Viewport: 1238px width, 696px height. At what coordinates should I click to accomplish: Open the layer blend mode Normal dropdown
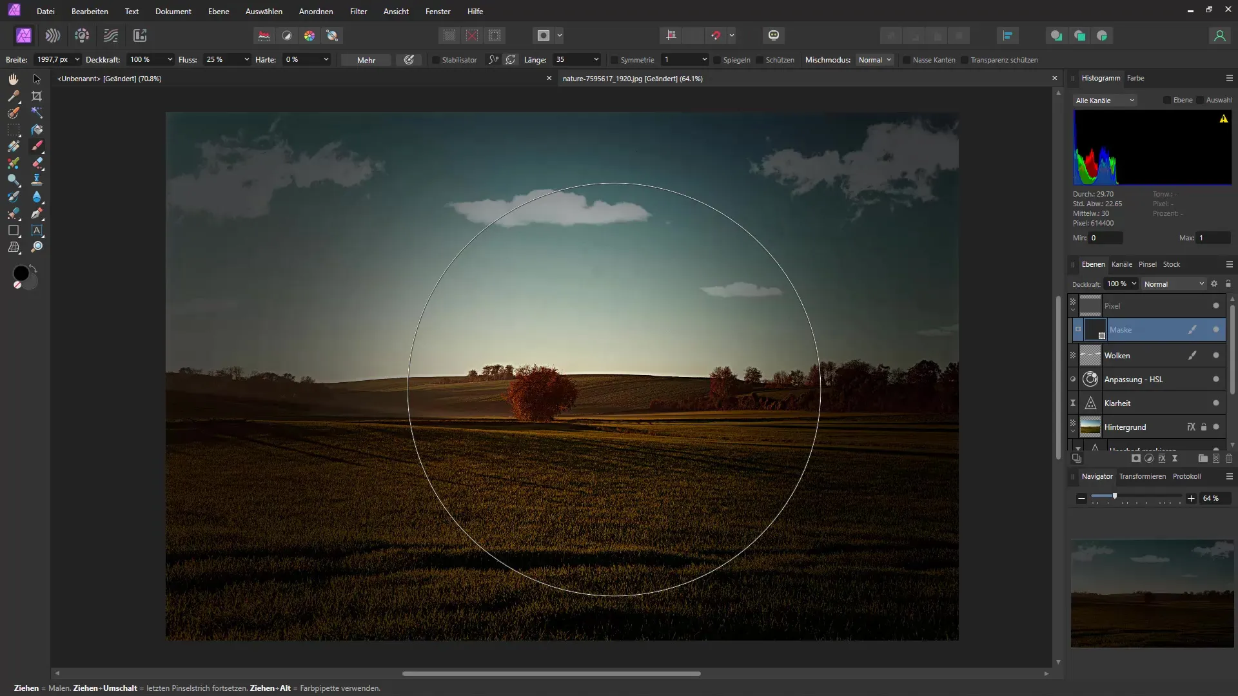(x=1174, y=284)
